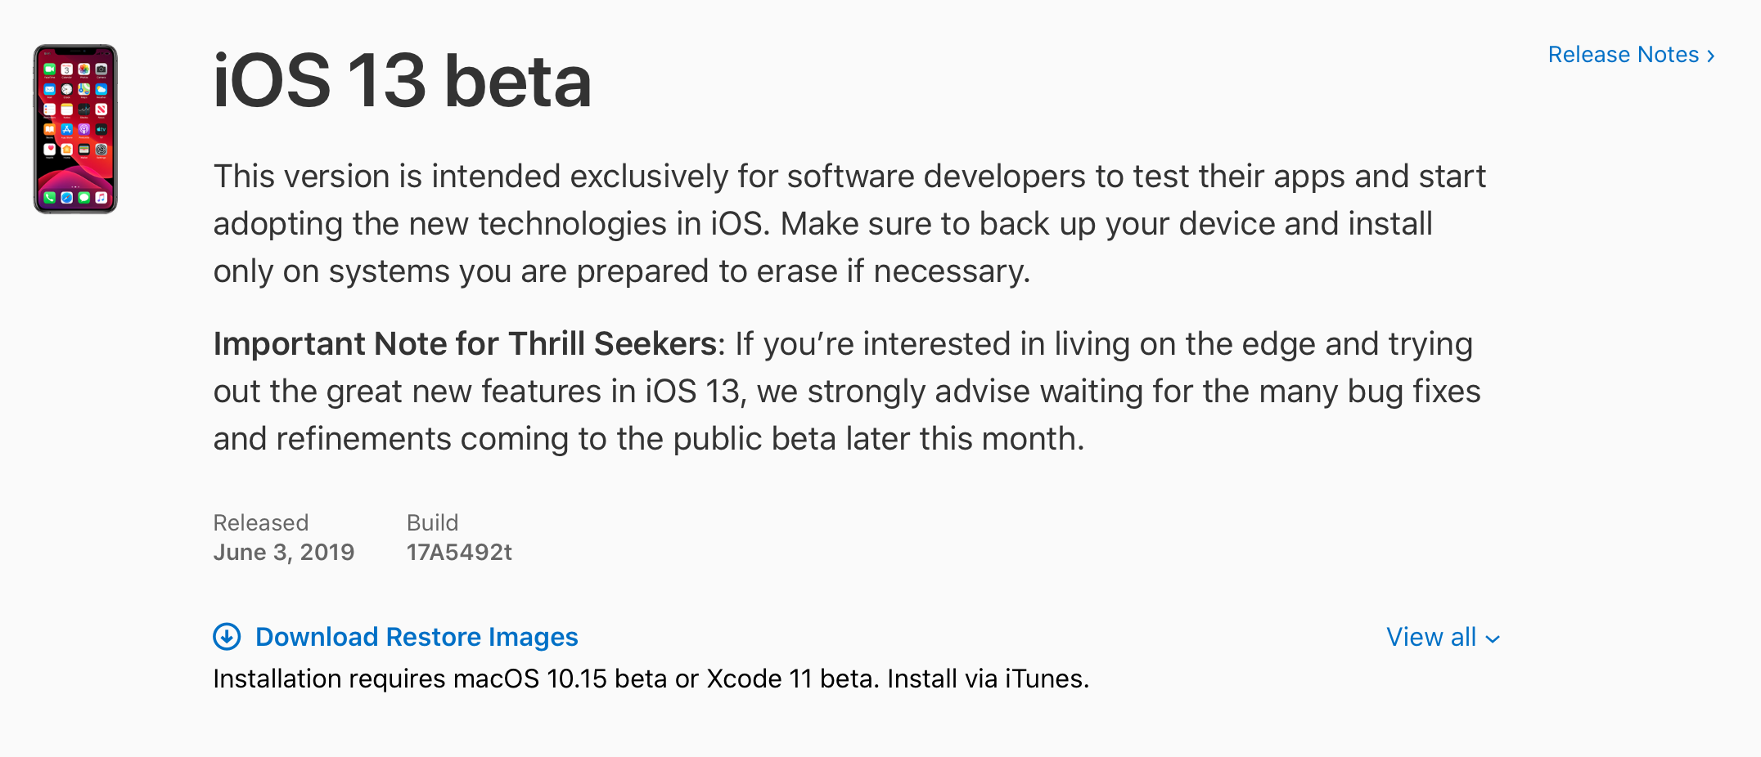Click the release date June 3, 2019
The image size is (1761, 757).
[x=283, y=553]
